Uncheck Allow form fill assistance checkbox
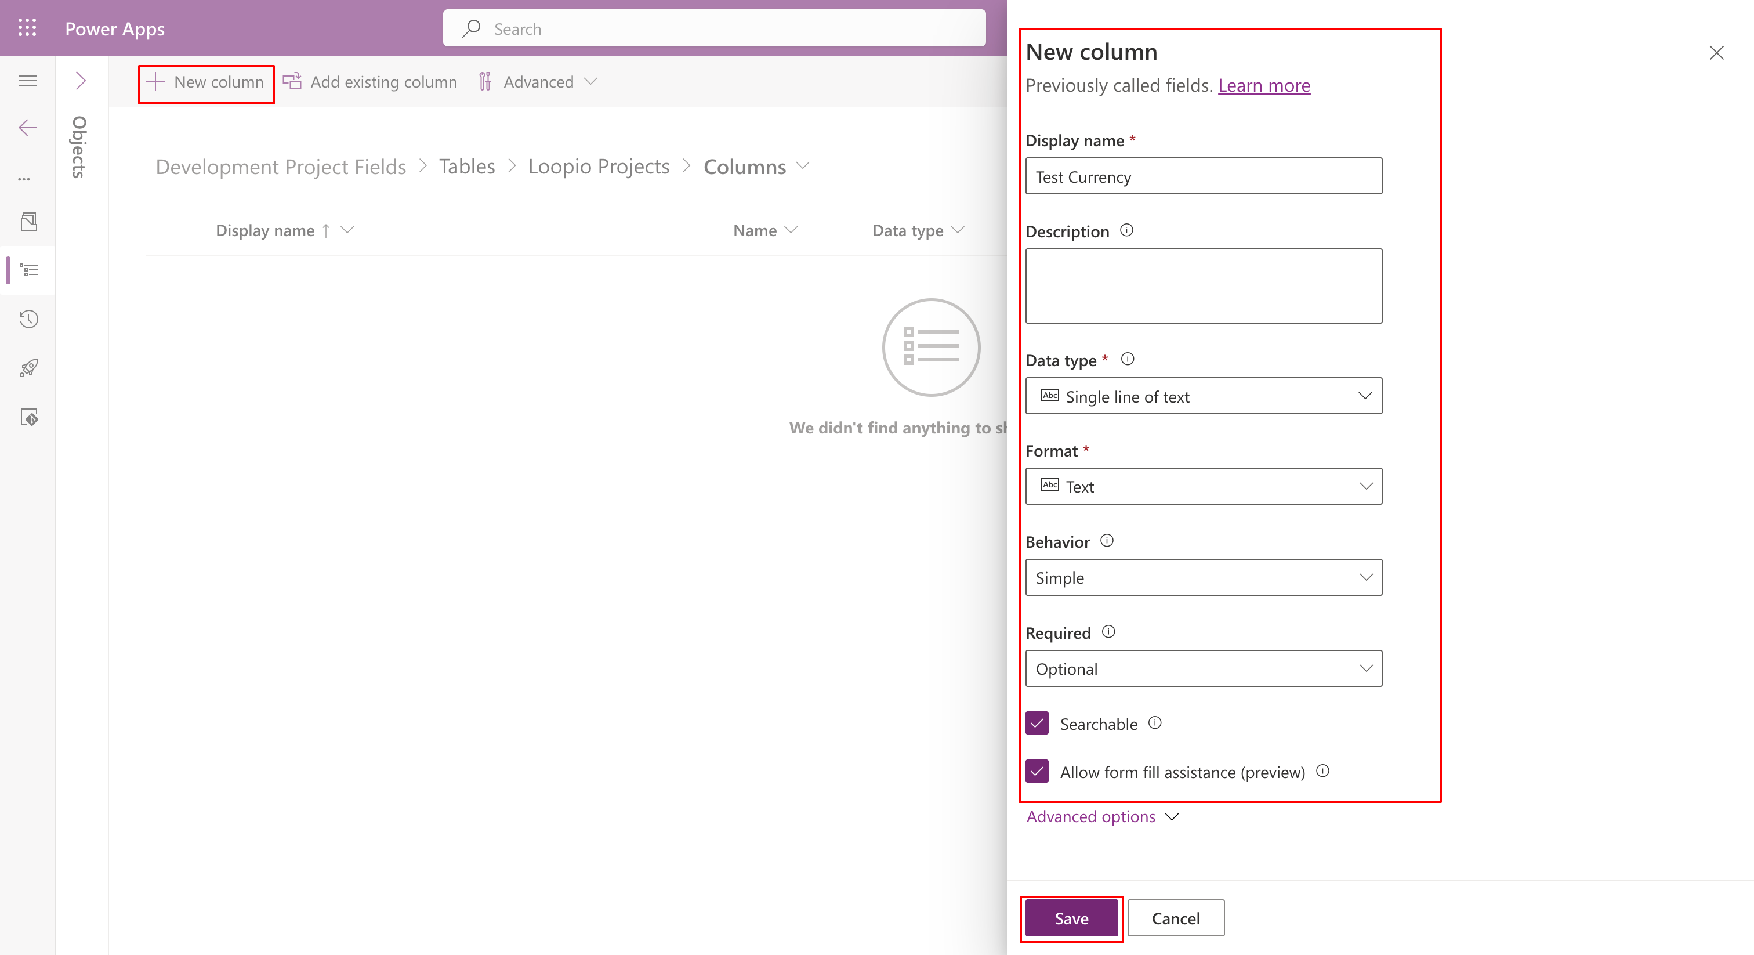 click(1037, 772)
